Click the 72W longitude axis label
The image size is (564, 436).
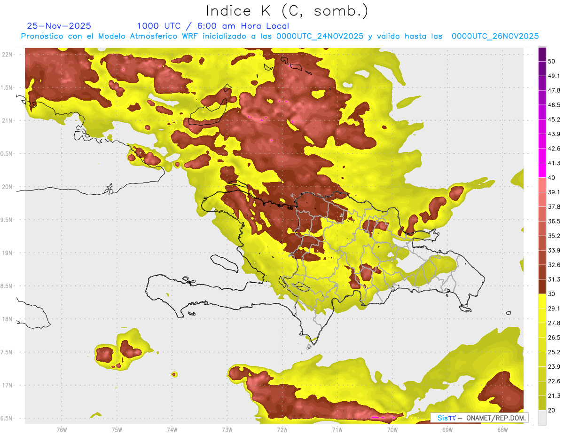(x=282, y=429)
